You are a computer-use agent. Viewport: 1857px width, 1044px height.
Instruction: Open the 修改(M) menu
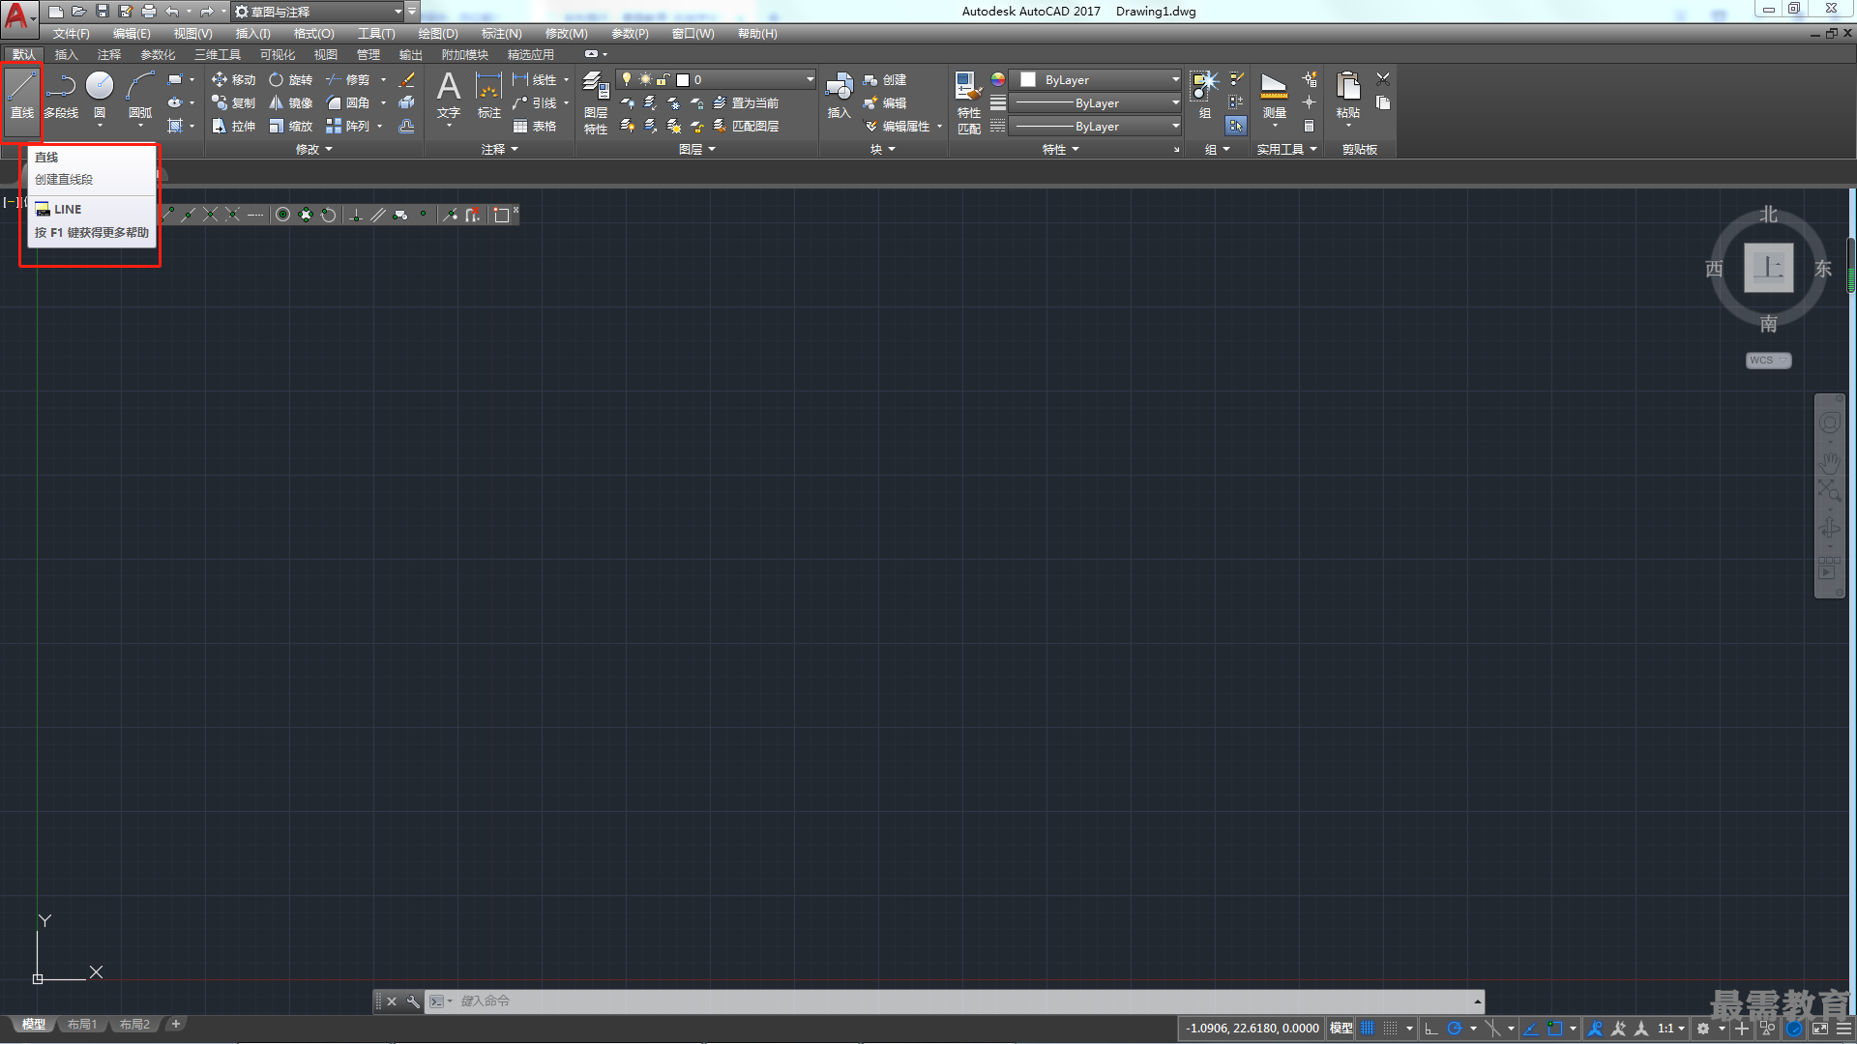point(566,34)
